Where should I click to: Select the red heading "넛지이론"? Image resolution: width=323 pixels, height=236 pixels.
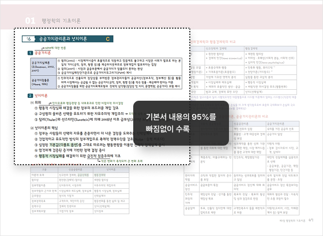(x=41, y=96)
